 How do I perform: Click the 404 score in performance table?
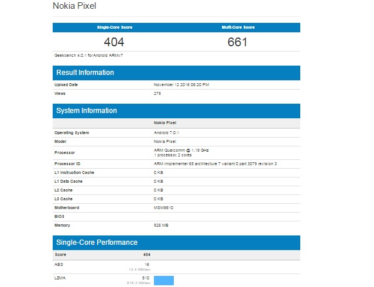pyautogui.click(x=147, y=255)
